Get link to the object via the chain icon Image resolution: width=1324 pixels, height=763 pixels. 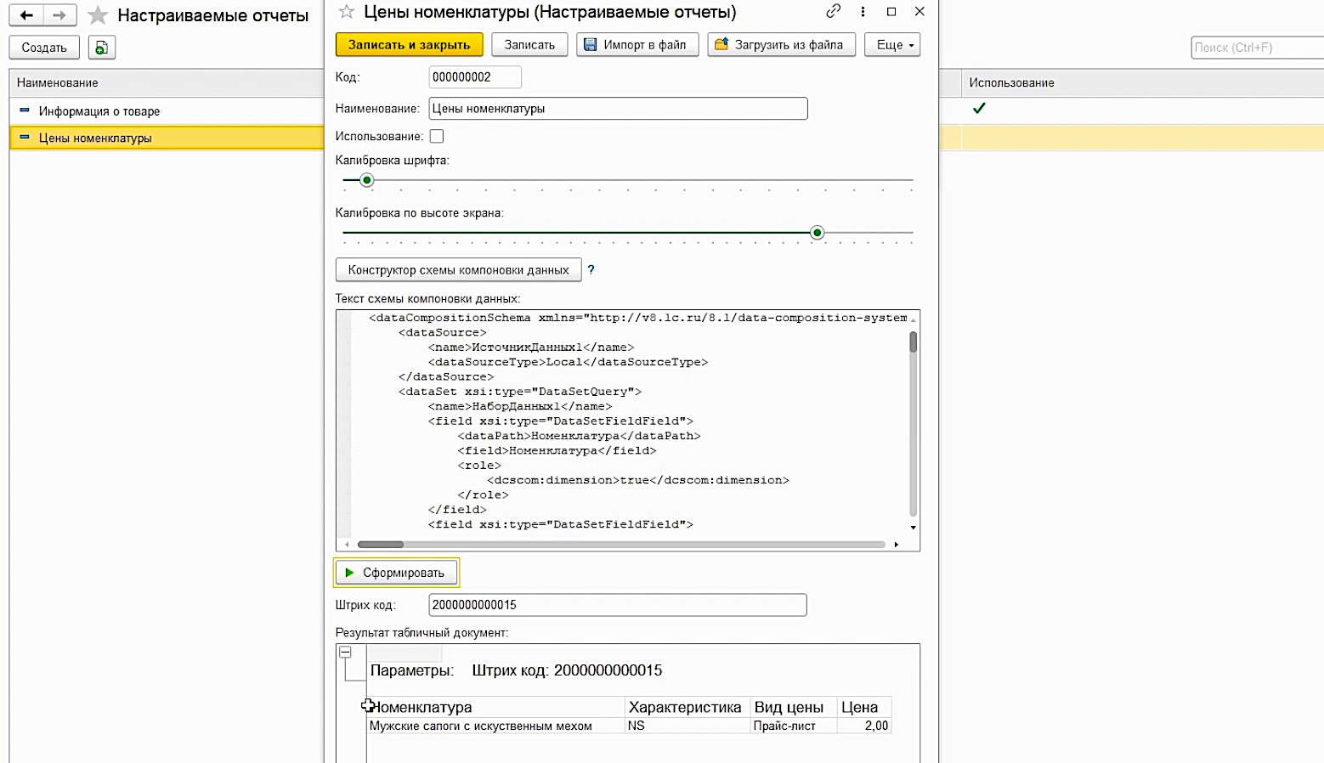click(x=833, y=12)
